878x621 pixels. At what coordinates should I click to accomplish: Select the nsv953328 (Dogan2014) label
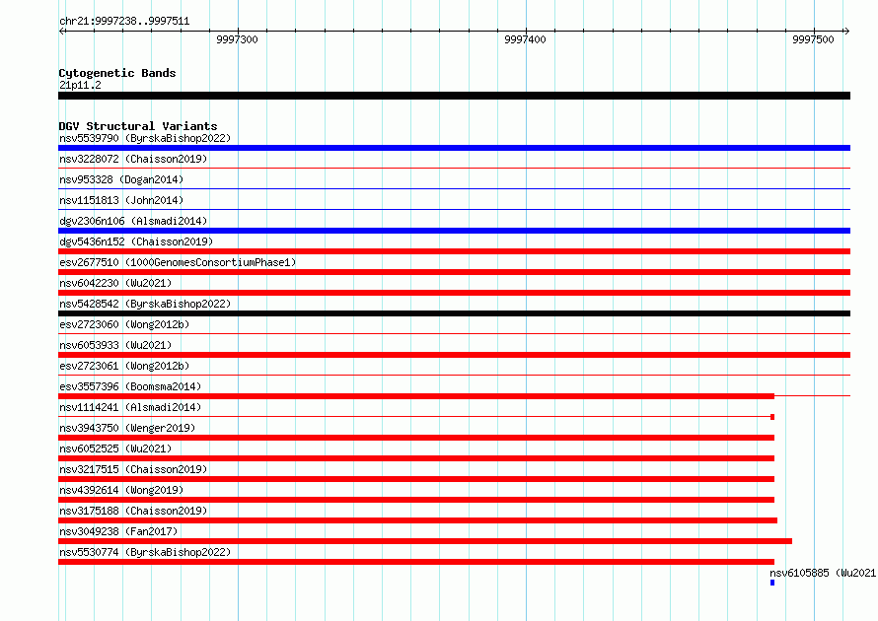121,179
